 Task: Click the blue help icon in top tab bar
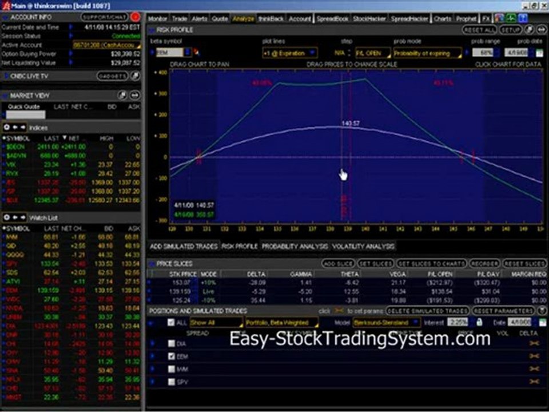click(523, 18)
